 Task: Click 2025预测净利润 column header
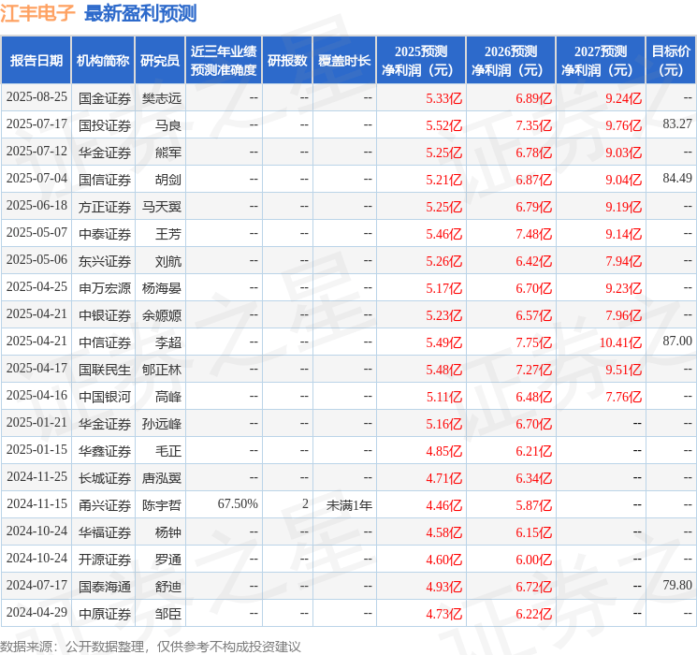(421, 61)
